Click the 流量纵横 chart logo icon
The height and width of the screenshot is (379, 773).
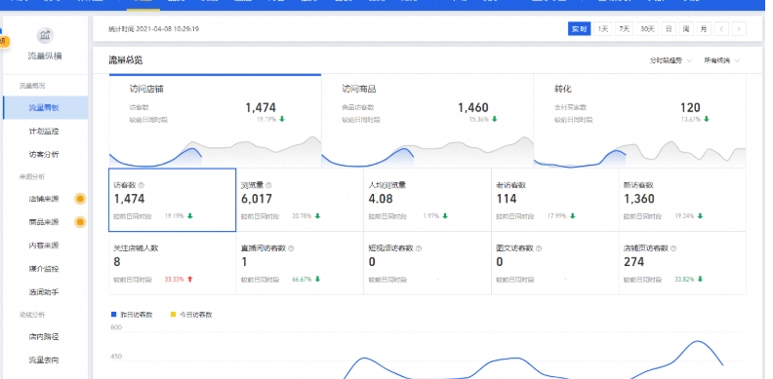tap(45, 35)
